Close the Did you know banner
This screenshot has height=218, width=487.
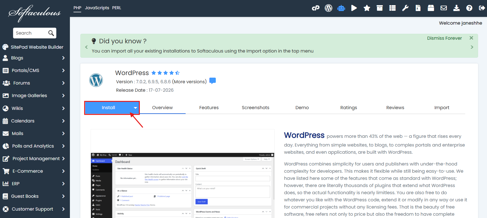(471, 38)
